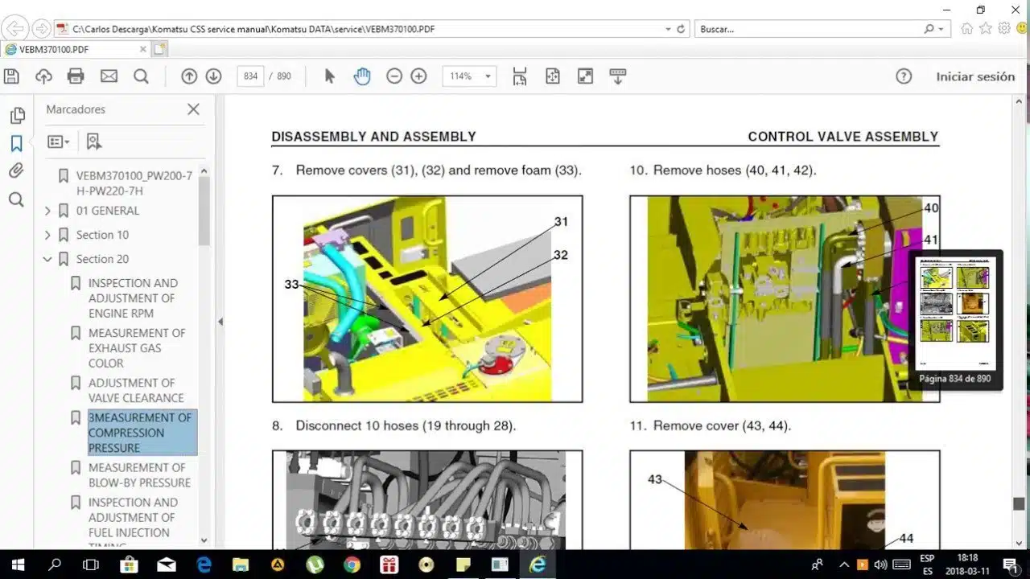1030x579 pixels.
Task: Toggle the bookmarks panel icon
Action: click(16, 144)
